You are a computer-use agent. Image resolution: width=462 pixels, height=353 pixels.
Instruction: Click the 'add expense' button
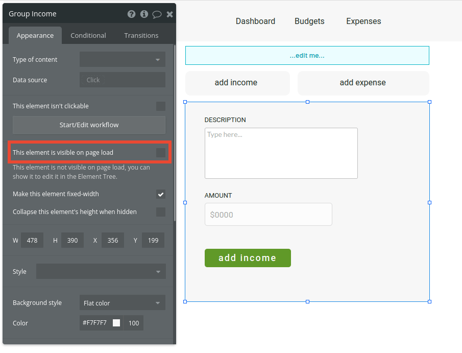point(363,83)
